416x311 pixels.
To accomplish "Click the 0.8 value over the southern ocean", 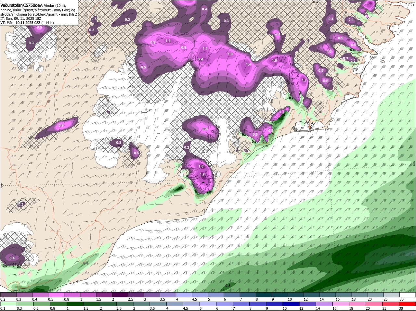I will tap(228, 286).
